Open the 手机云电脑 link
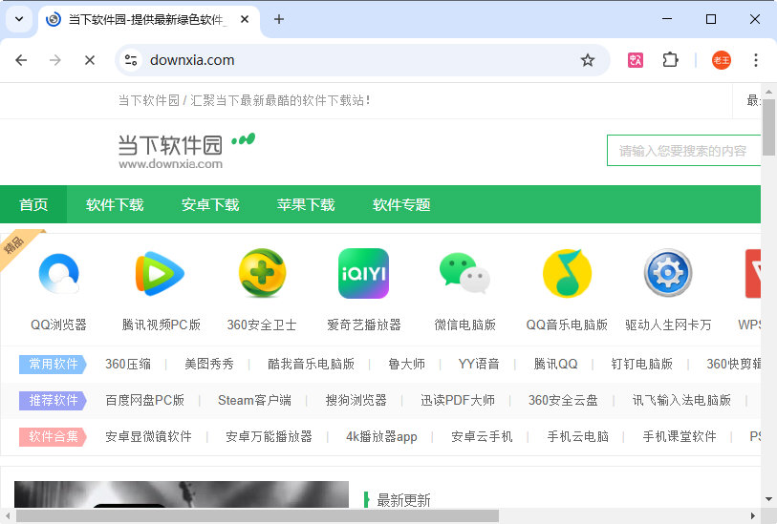 tap(578, 436)
